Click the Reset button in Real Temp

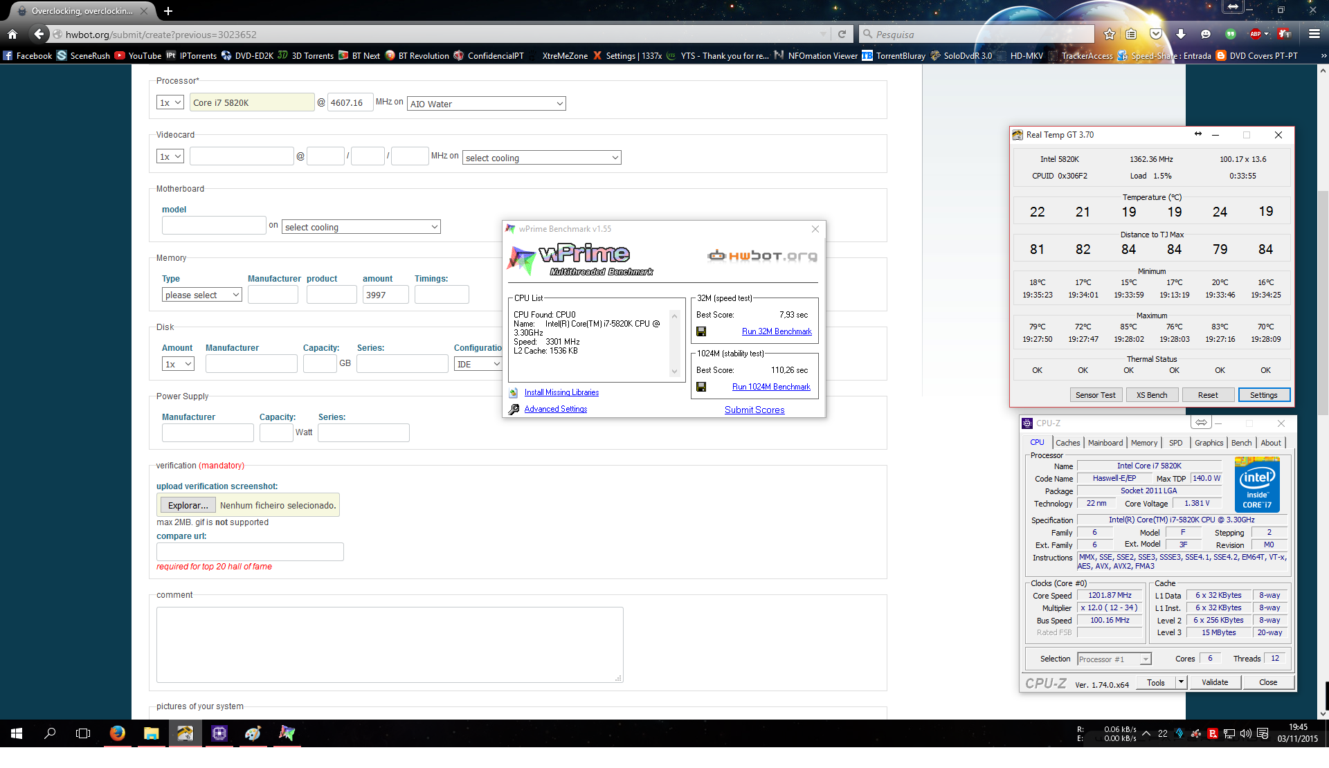[x=1208, y=395]
